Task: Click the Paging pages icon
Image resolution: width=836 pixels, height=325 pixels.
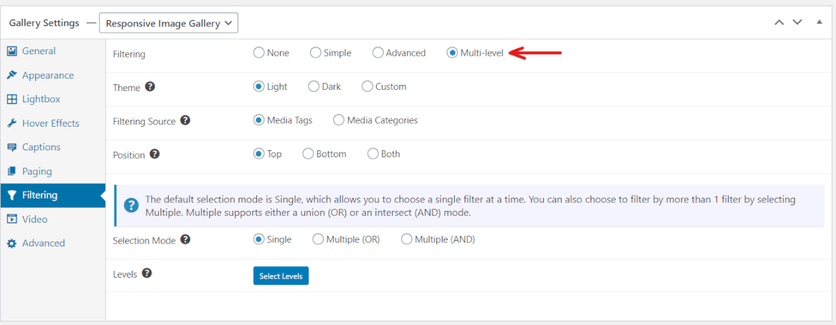Action: pos(11,171)
